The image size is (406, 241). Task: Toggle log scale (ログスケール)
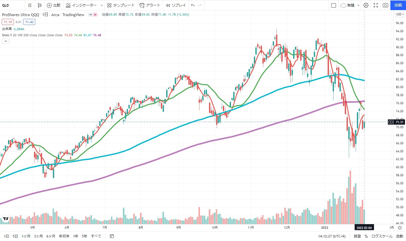click(x=382, y=236)
